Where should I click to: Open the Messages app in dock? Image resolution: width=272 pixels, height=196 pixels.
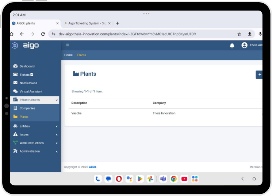click(x=108, y=179)
